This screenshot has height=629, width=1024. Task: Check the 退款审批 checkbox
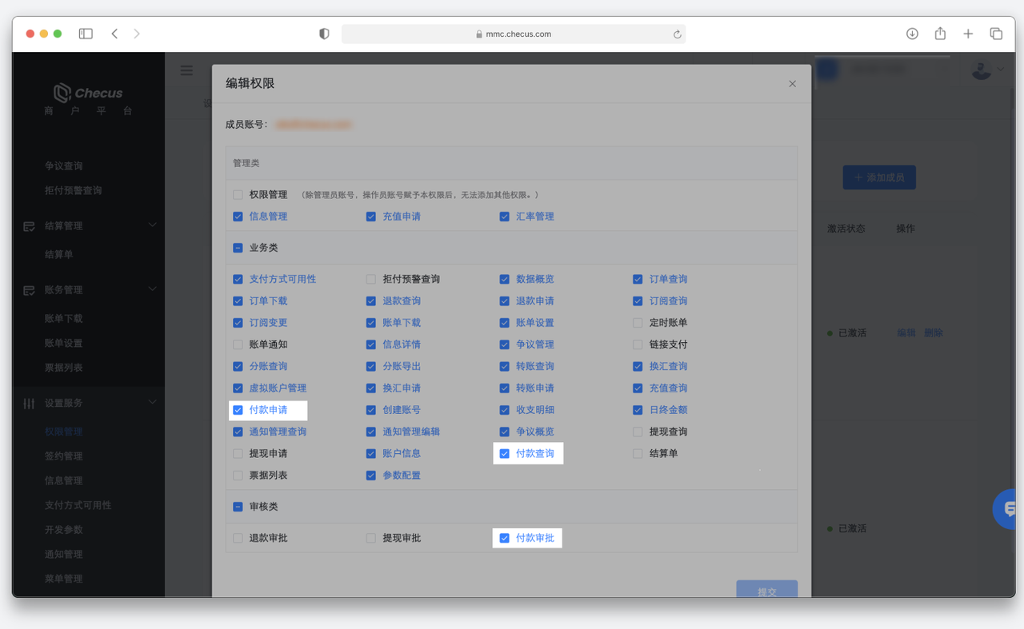(x=238, y=539)
